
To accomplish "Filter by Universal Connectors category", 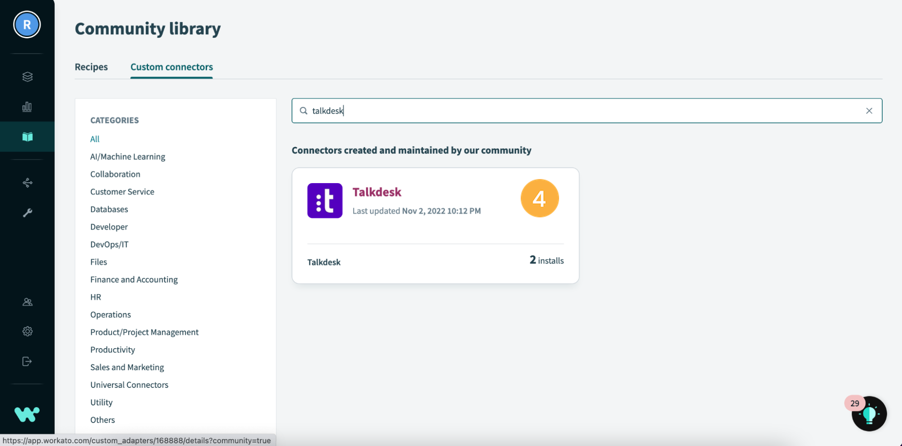I will point(129,385).
